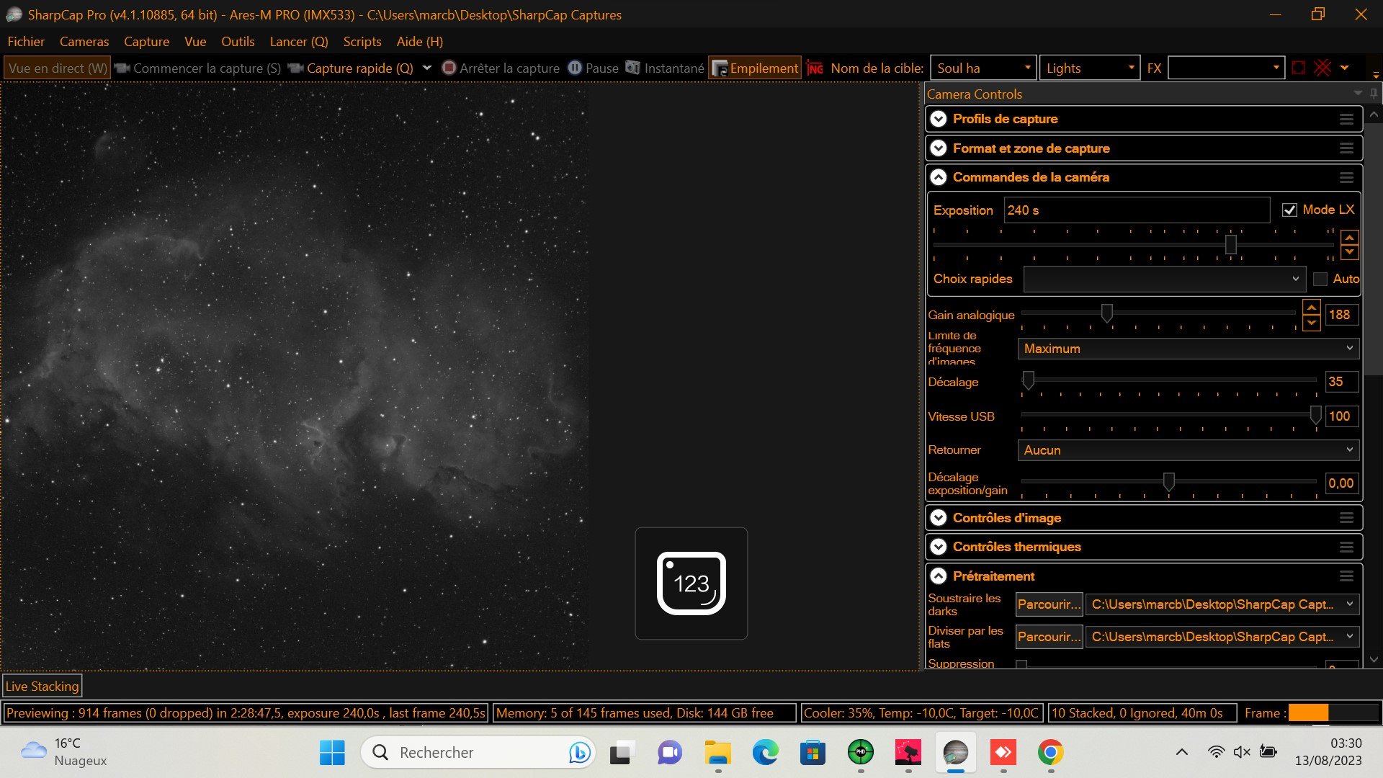
Task: Click Vue en direct (W) button
Action: click(x=58, y=68)
